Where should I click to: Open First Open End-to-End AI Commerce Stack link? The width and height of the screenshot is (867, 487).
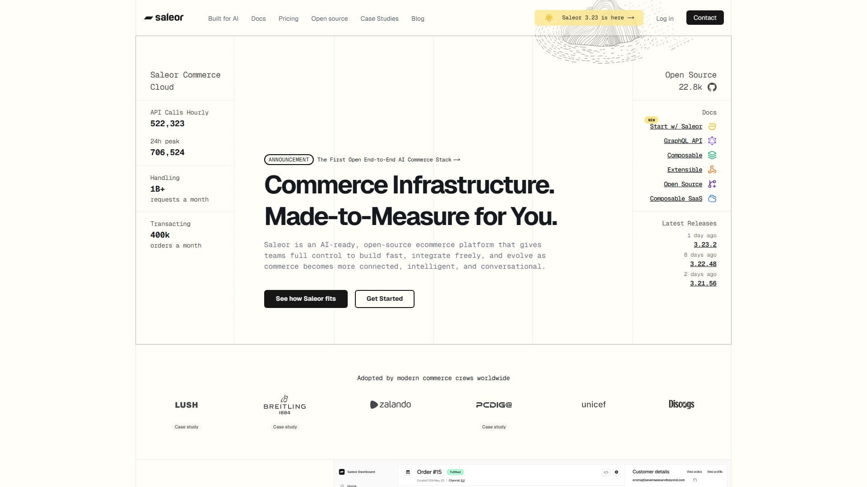[x=388, y=160]
